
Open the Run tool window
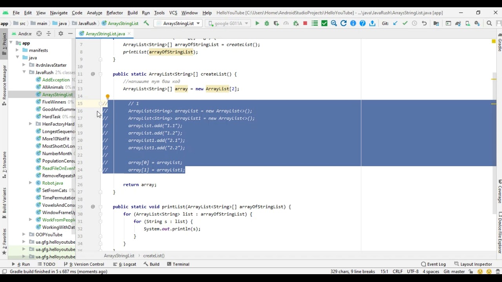pos(21,264)
